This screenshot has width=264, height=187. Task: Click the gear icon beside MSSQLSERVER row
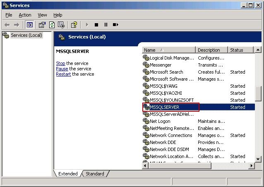146,107
